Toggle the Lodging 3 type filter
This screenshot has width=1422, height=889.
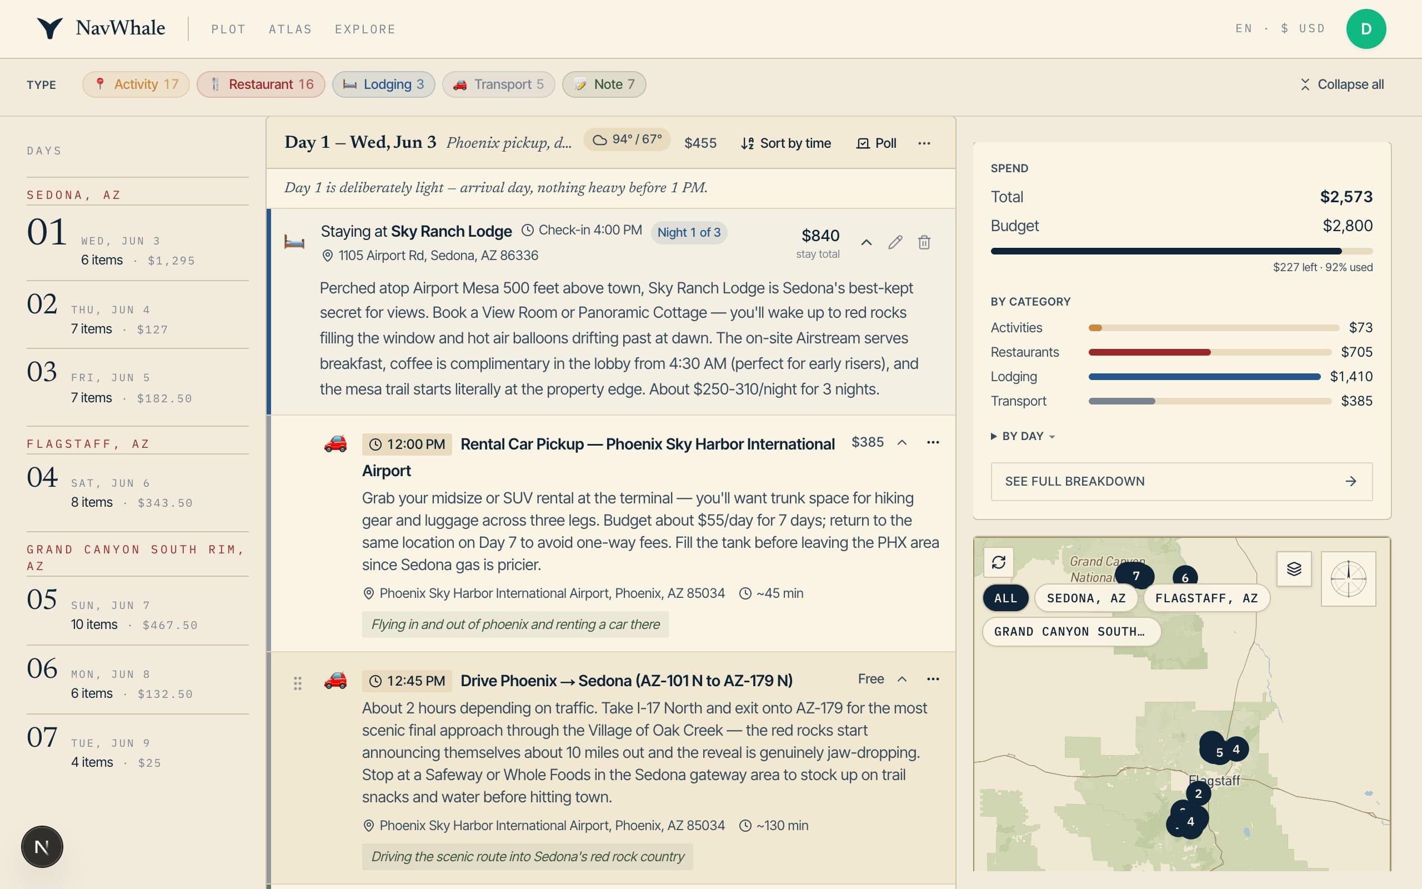click(x=383, y=84)
